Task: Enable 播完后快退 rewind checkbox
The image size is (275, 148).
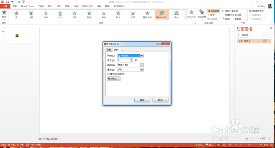Action: coord(108,74)
